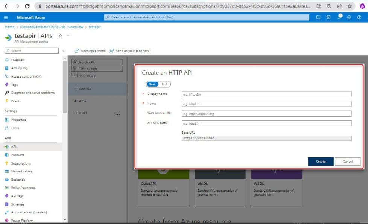The height and width of the screenshot is (224, 368).
Task: Keep Basic mode selected in the dialog
Action: click(152, 84)
